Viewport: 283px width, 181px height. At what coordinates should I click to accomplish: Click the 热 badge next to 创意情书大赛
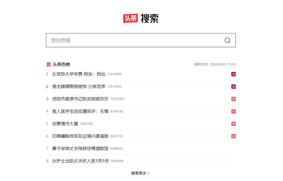234,124
